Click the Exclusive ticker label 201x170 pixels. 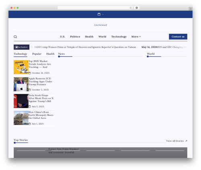point(21,47)
